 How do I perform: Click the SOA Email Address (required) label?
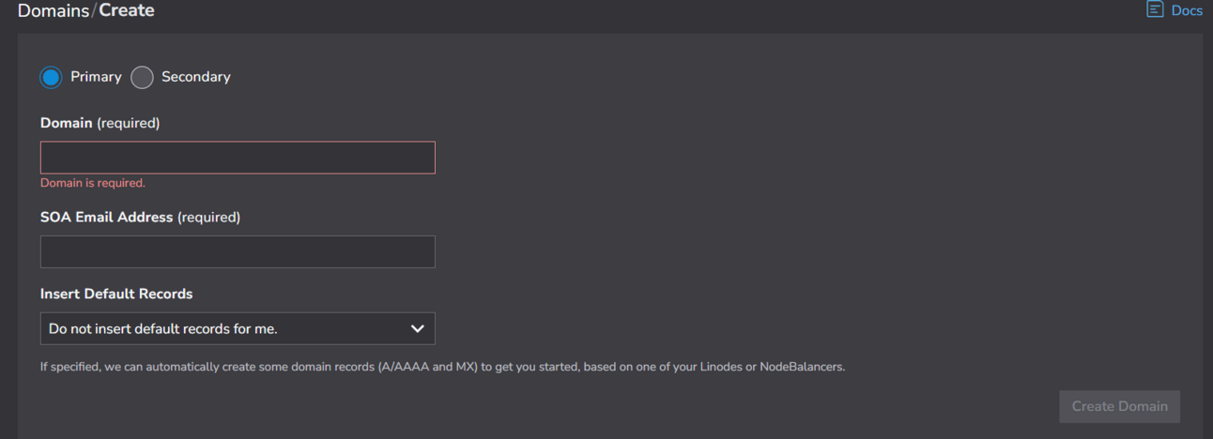(141, 217)
